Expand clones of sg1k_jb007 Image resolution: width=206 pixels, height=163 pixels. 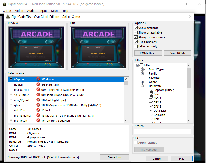pos(11,94)
